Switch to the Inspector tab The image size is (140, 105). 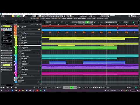point(3,24)
